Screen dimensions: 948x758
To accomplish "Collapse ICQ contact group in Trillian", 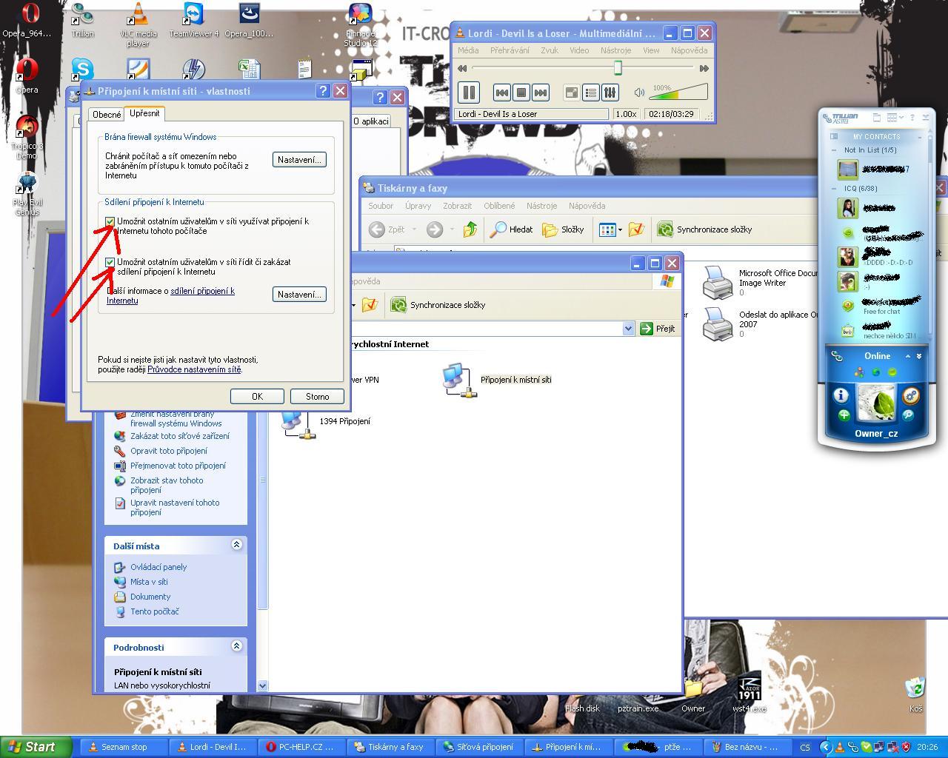I will coord(834,189).
